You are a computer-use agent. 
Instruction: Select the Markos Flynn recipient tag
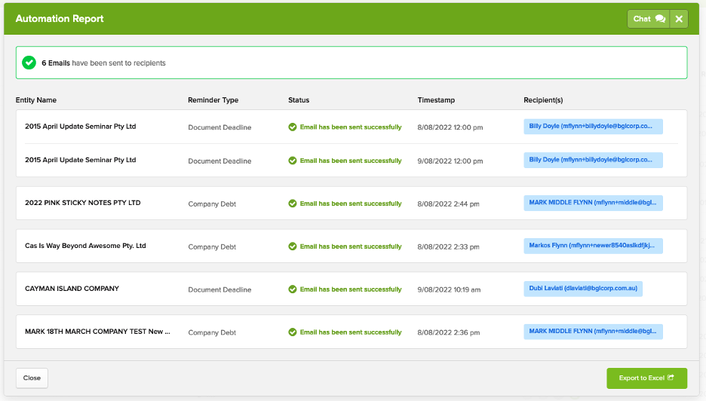pos(593,246)
